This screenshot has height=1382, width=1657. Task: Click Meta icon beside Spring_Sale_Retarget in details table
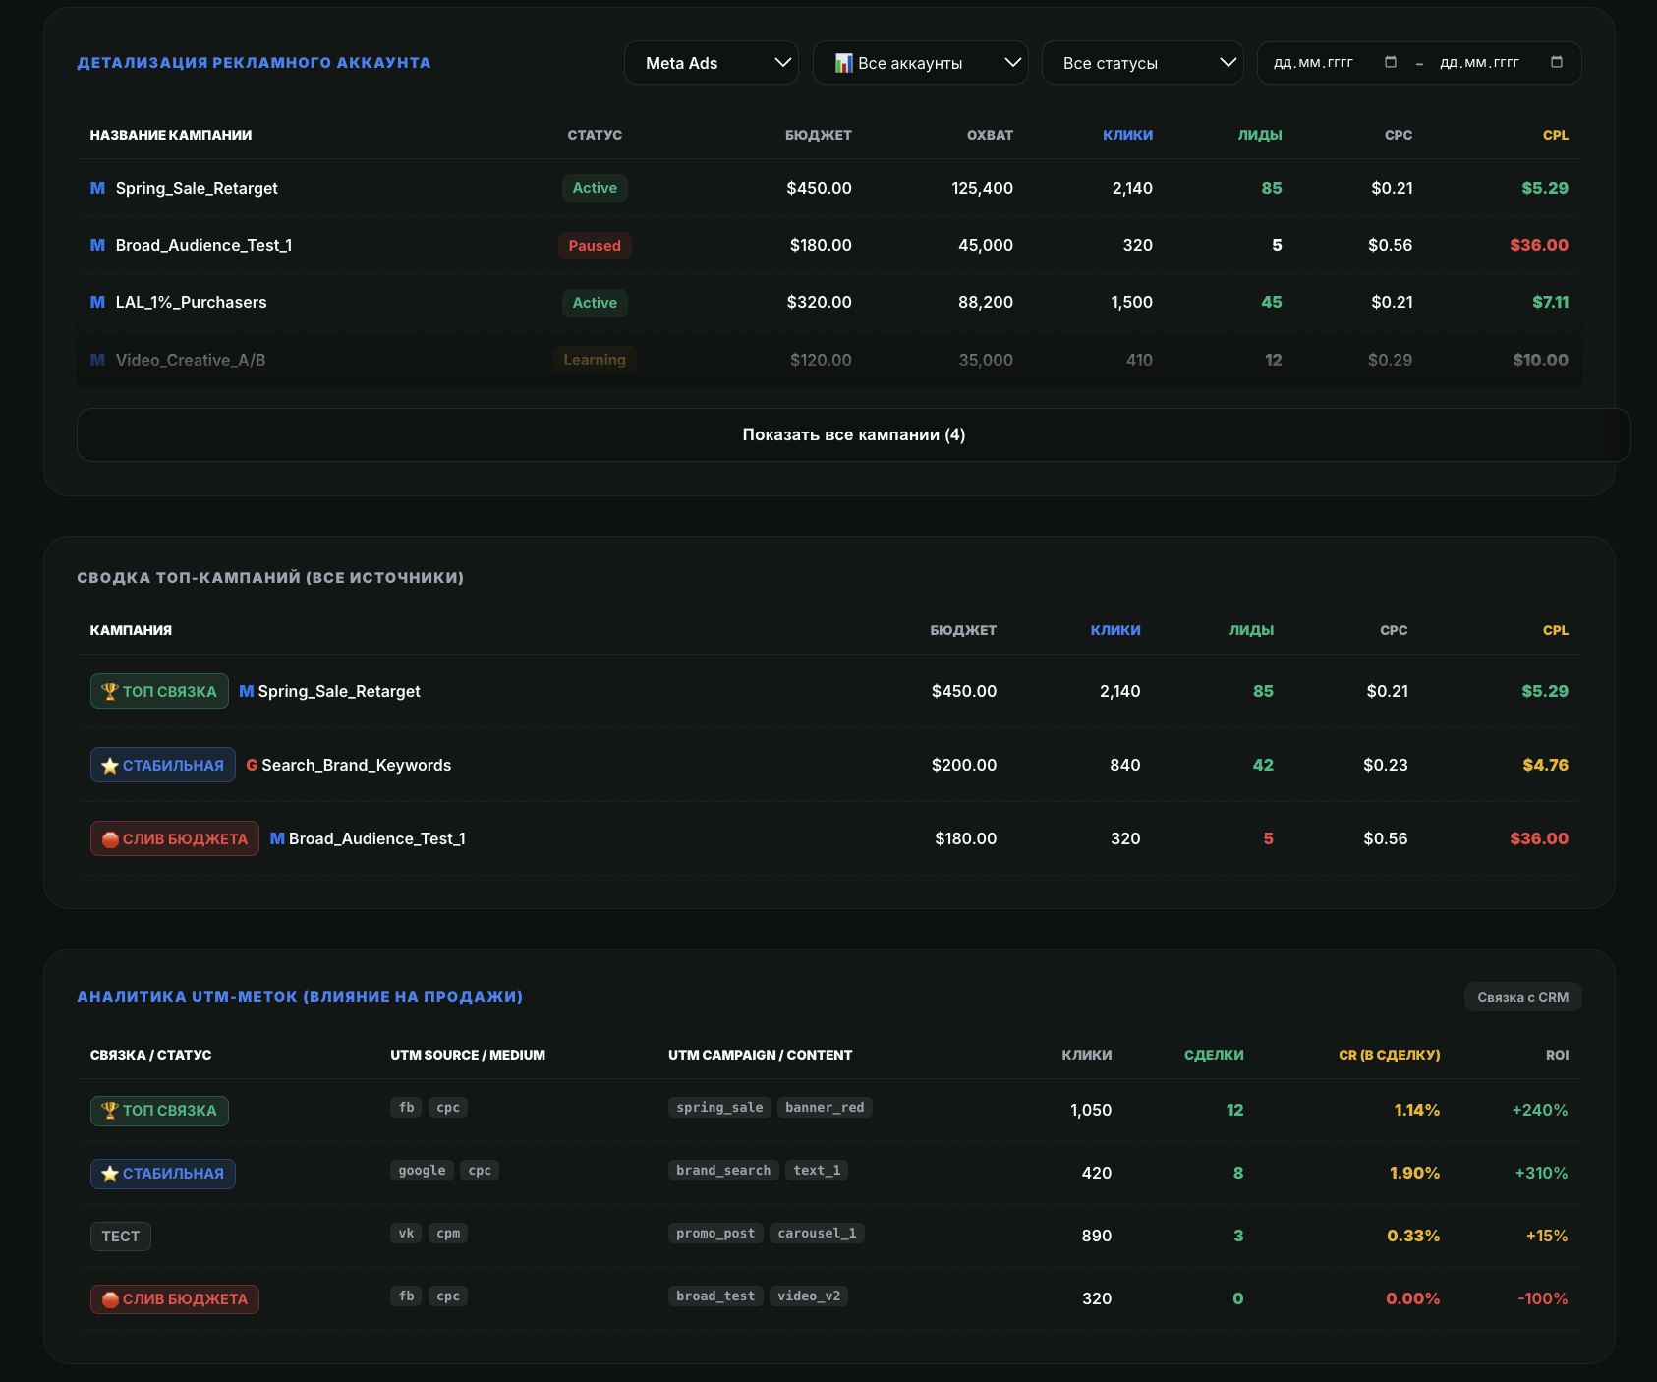(x=97, y=188)
